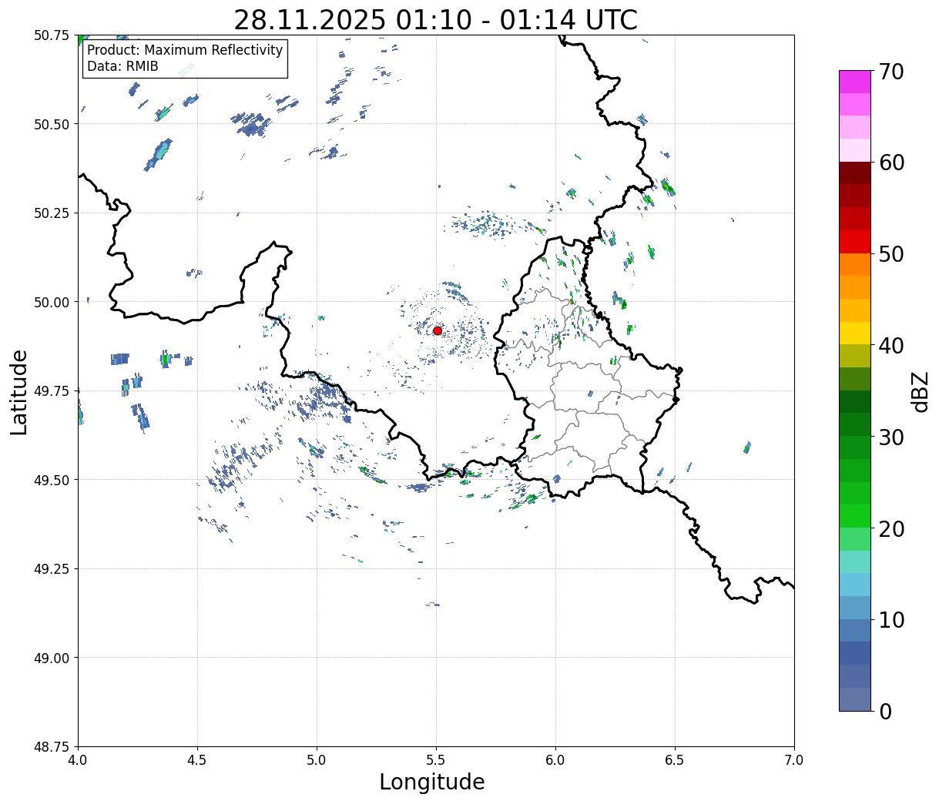Click the 'Product: Maximum Reflectivity' text

pos(185,50)
